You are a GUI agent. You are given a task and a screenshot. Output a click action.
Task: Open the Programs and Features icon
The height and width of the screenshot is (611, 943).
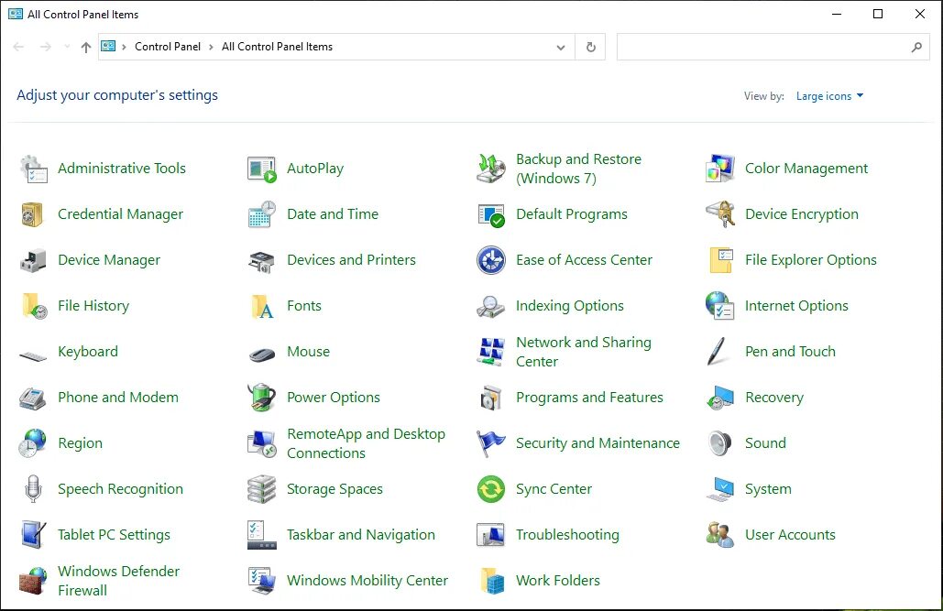tap(491, 398)
